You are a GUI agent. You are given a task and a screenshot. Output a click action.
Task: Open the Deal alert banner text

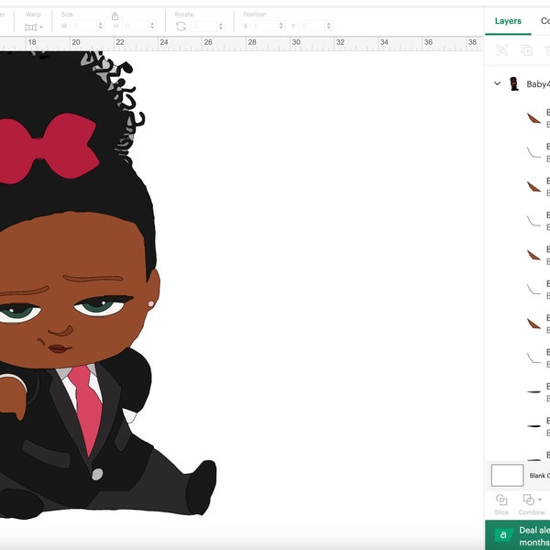click(x=534, y=536)
